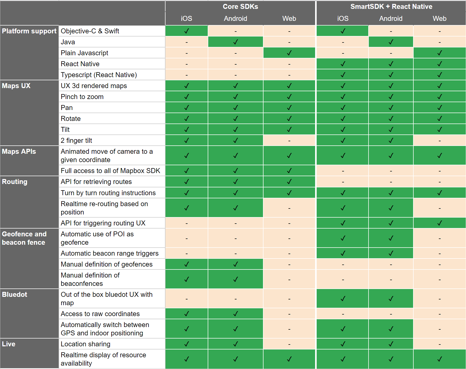The image size is (466, 369).
Task: Click the Android column header under SmartSDK + React Native
Action: coord(391,19)
